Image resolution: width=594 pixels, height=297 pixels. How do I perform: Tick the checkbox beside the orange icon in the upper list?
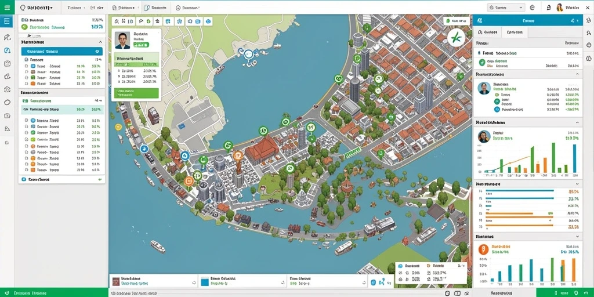coord(27,84)
